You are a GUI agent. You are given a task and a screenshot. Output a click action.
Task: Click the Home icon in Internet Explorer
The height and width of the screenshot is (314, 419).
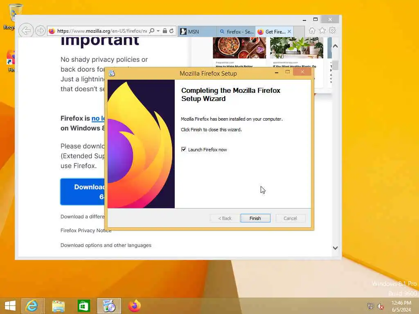pyautogui.click(x=312, y=30)
